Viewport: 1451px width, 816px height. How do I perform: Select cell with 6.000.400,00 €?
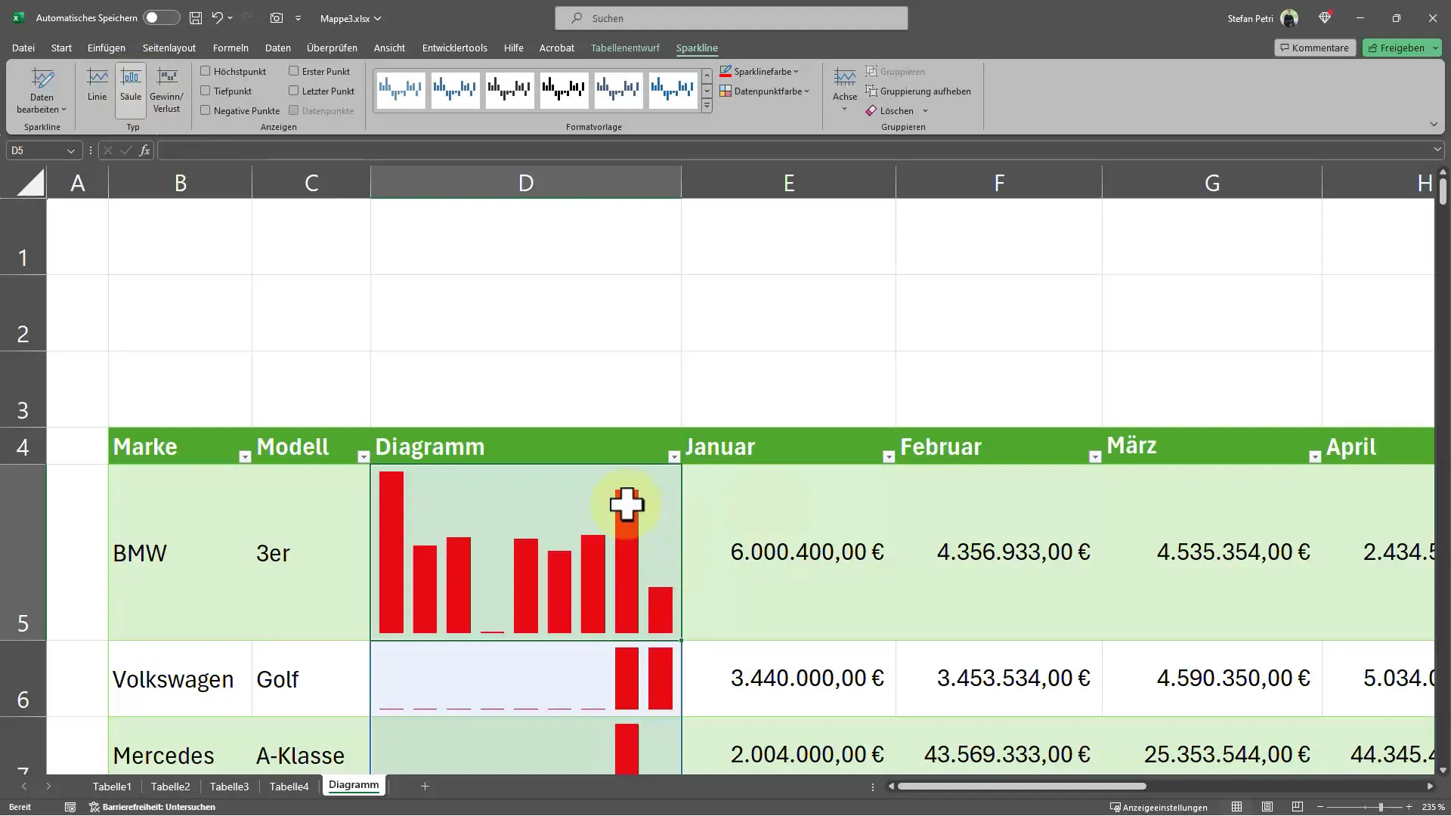(x=788, y=552)
